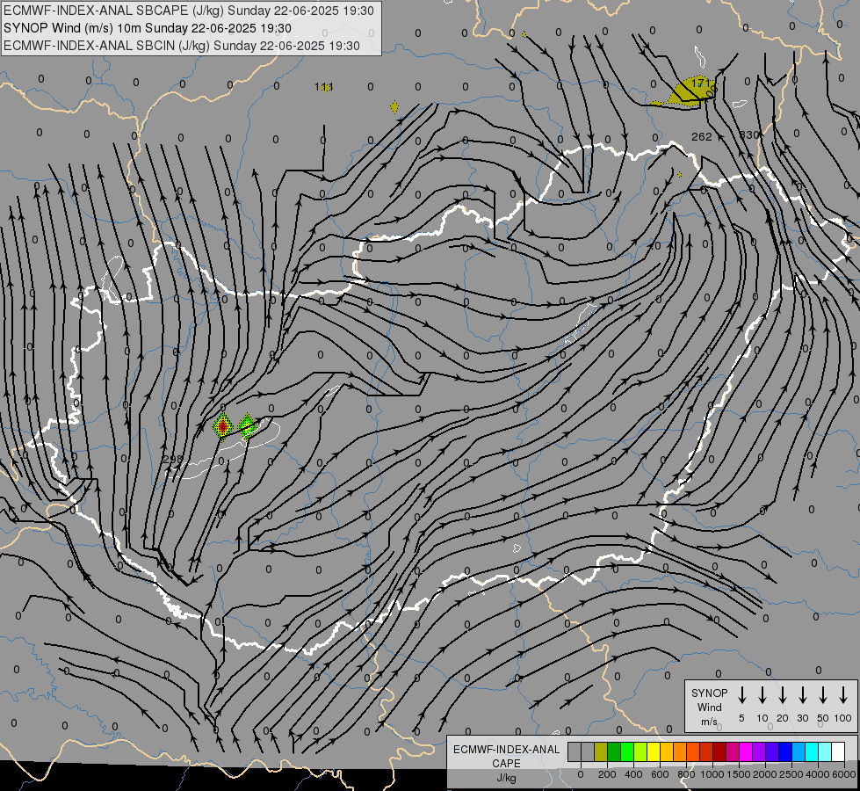Click the SBCIN title line at top

tap(182, 46)
